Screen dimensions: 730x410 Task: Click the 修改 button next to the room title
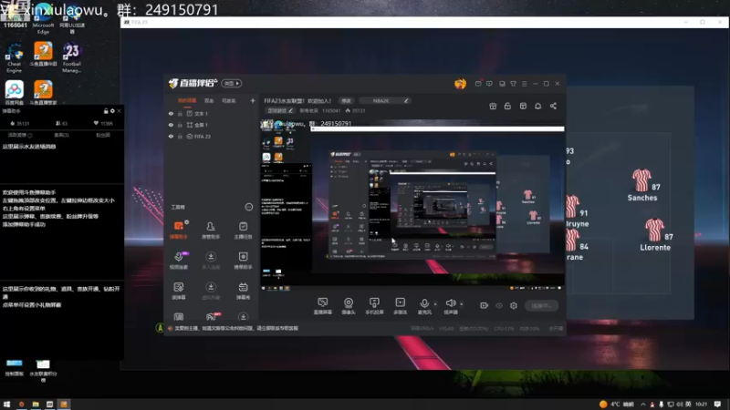point(347,100)
